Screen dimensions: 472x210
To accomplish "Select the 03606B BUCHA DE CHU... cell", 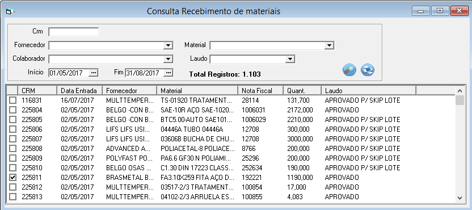I will pos(197,139).
